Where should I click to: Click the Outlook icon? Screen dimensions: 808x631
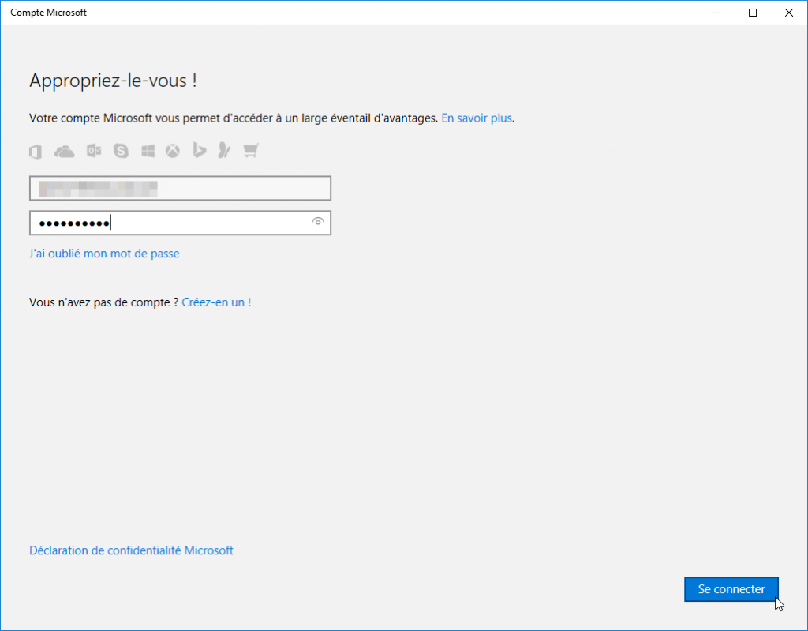(x=94, y=151)
